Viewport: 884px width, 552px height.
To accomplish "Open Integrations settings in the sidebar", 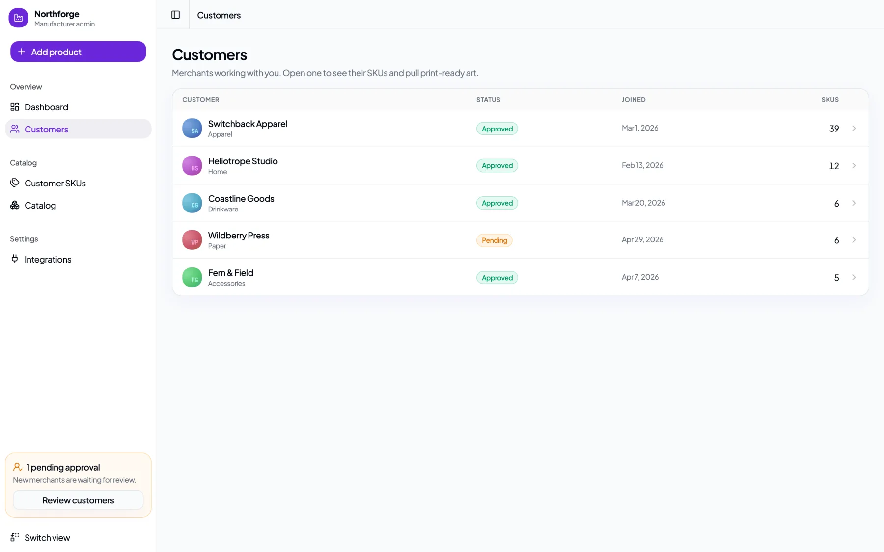I will click(x=78, y=259).
